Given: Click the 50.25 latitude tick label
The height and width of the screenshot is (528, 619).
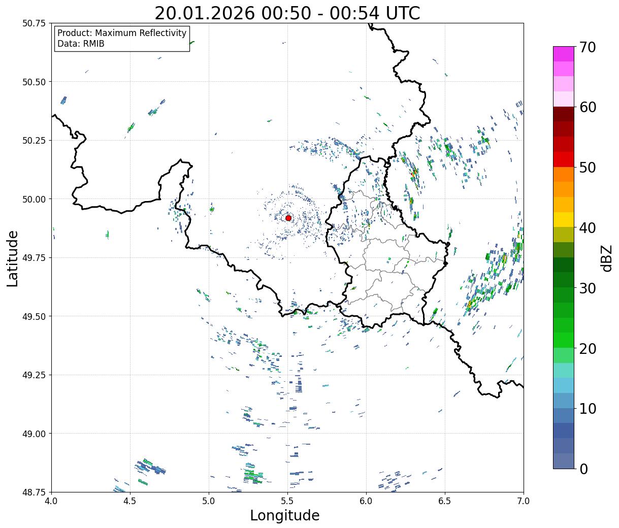Looking at the screenshot, I should tap(34, 141).
